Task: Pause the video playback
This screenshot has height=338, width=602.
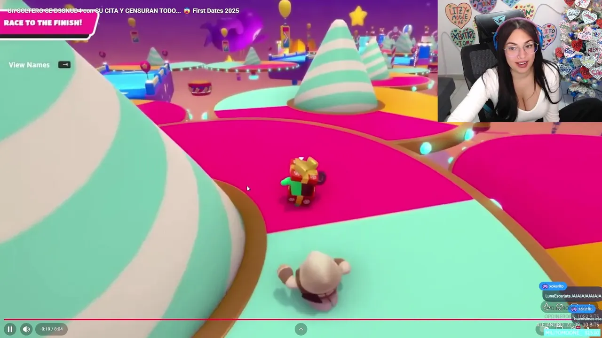Action: tap(10, 329)
